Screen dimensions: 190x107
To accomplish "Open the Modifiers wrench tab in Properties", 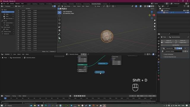I will (159, 62).
